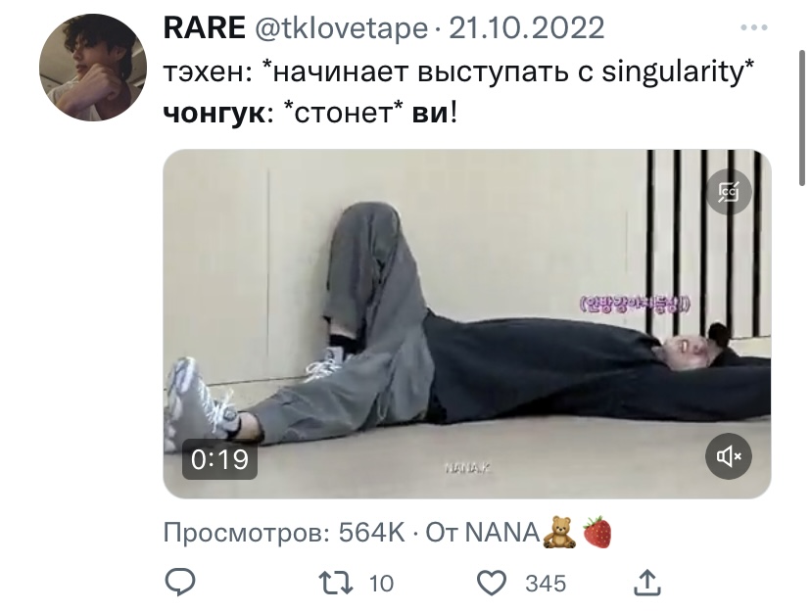Click the tweet text mentioning singularity
Screen dimensions: 811x612
[458, 71]
